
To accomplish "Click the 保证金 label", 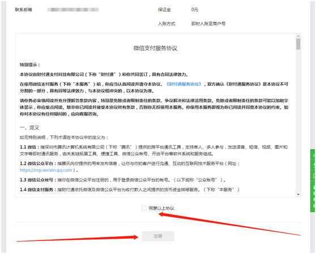I will [x=164, y=10].
